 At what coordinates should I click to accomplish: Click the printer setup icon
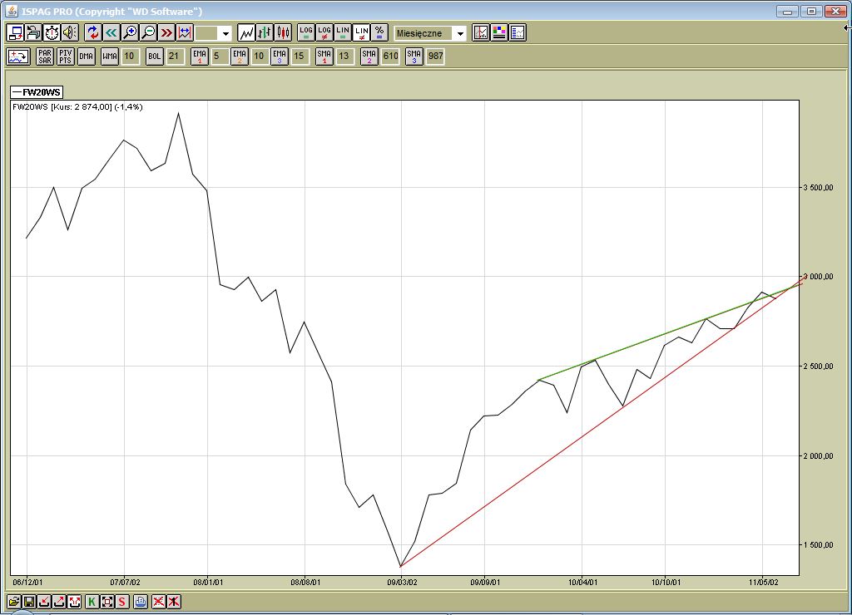tap(33, 32)
